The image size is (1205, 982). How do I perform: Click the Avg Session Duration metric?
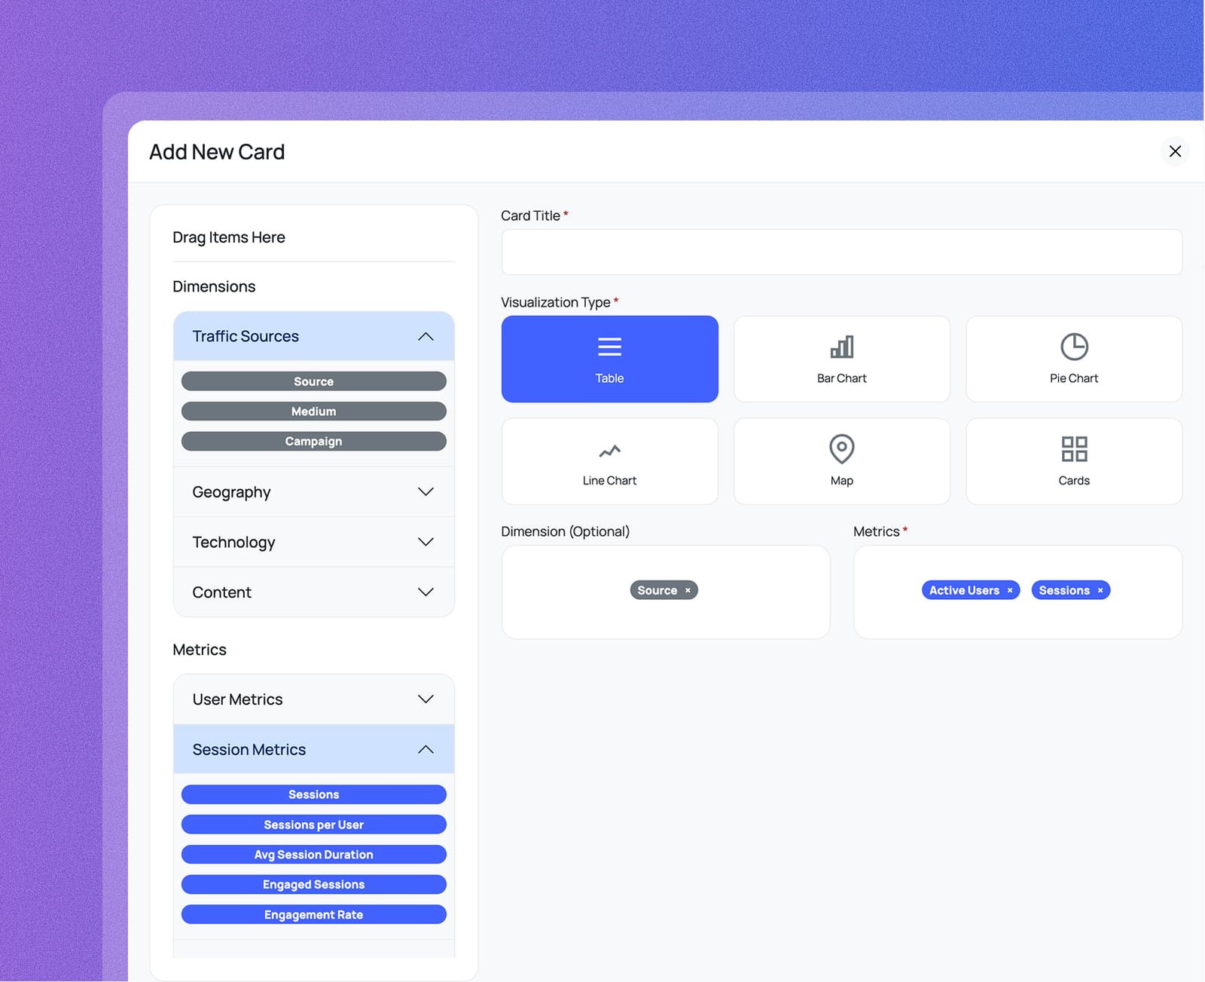313,854
